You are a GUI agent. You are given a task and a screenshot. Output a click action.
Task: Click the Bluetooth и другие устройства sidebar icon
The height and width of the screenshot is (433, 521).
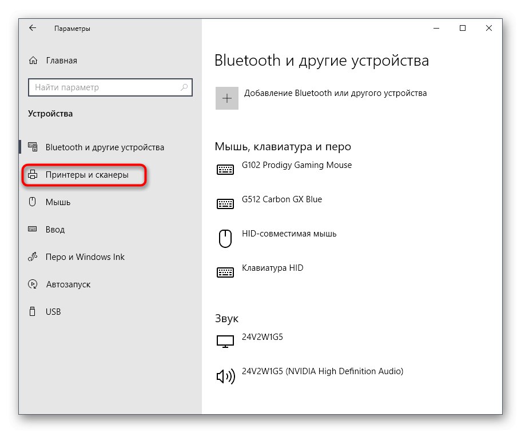(x=33, y=147)
